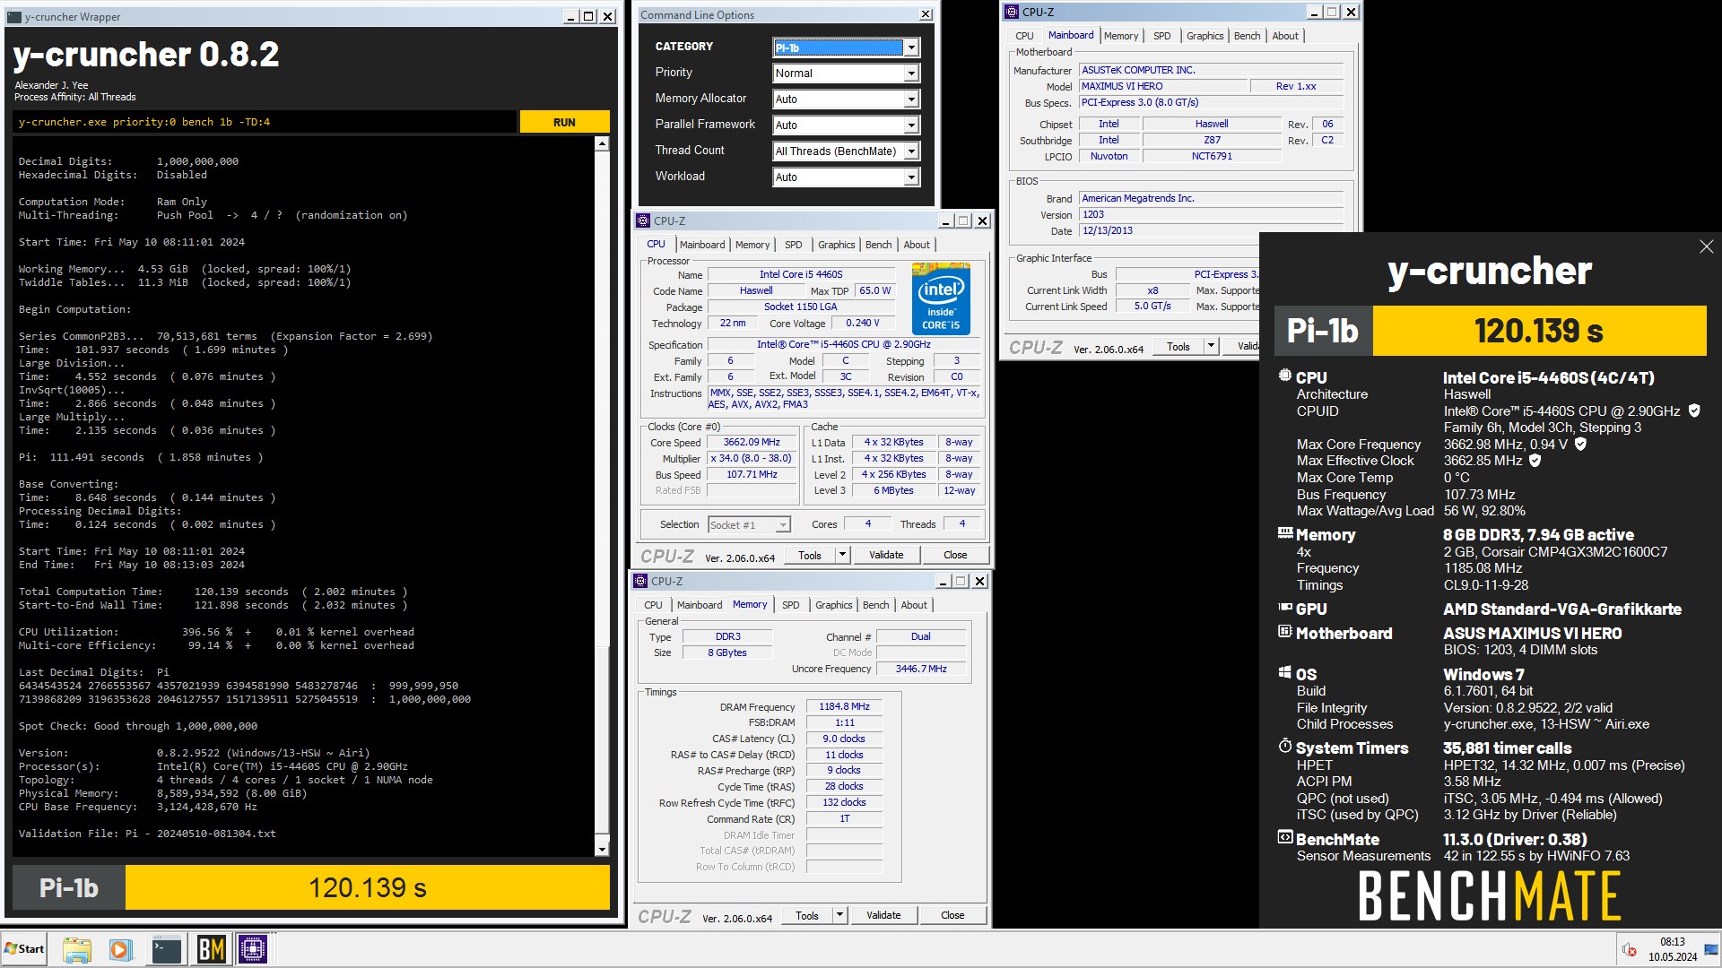This screenshot has height=968, width=1722.
Task: Click the Core Speed 3662.09 MHz value
Action: [x=752, y=443]
